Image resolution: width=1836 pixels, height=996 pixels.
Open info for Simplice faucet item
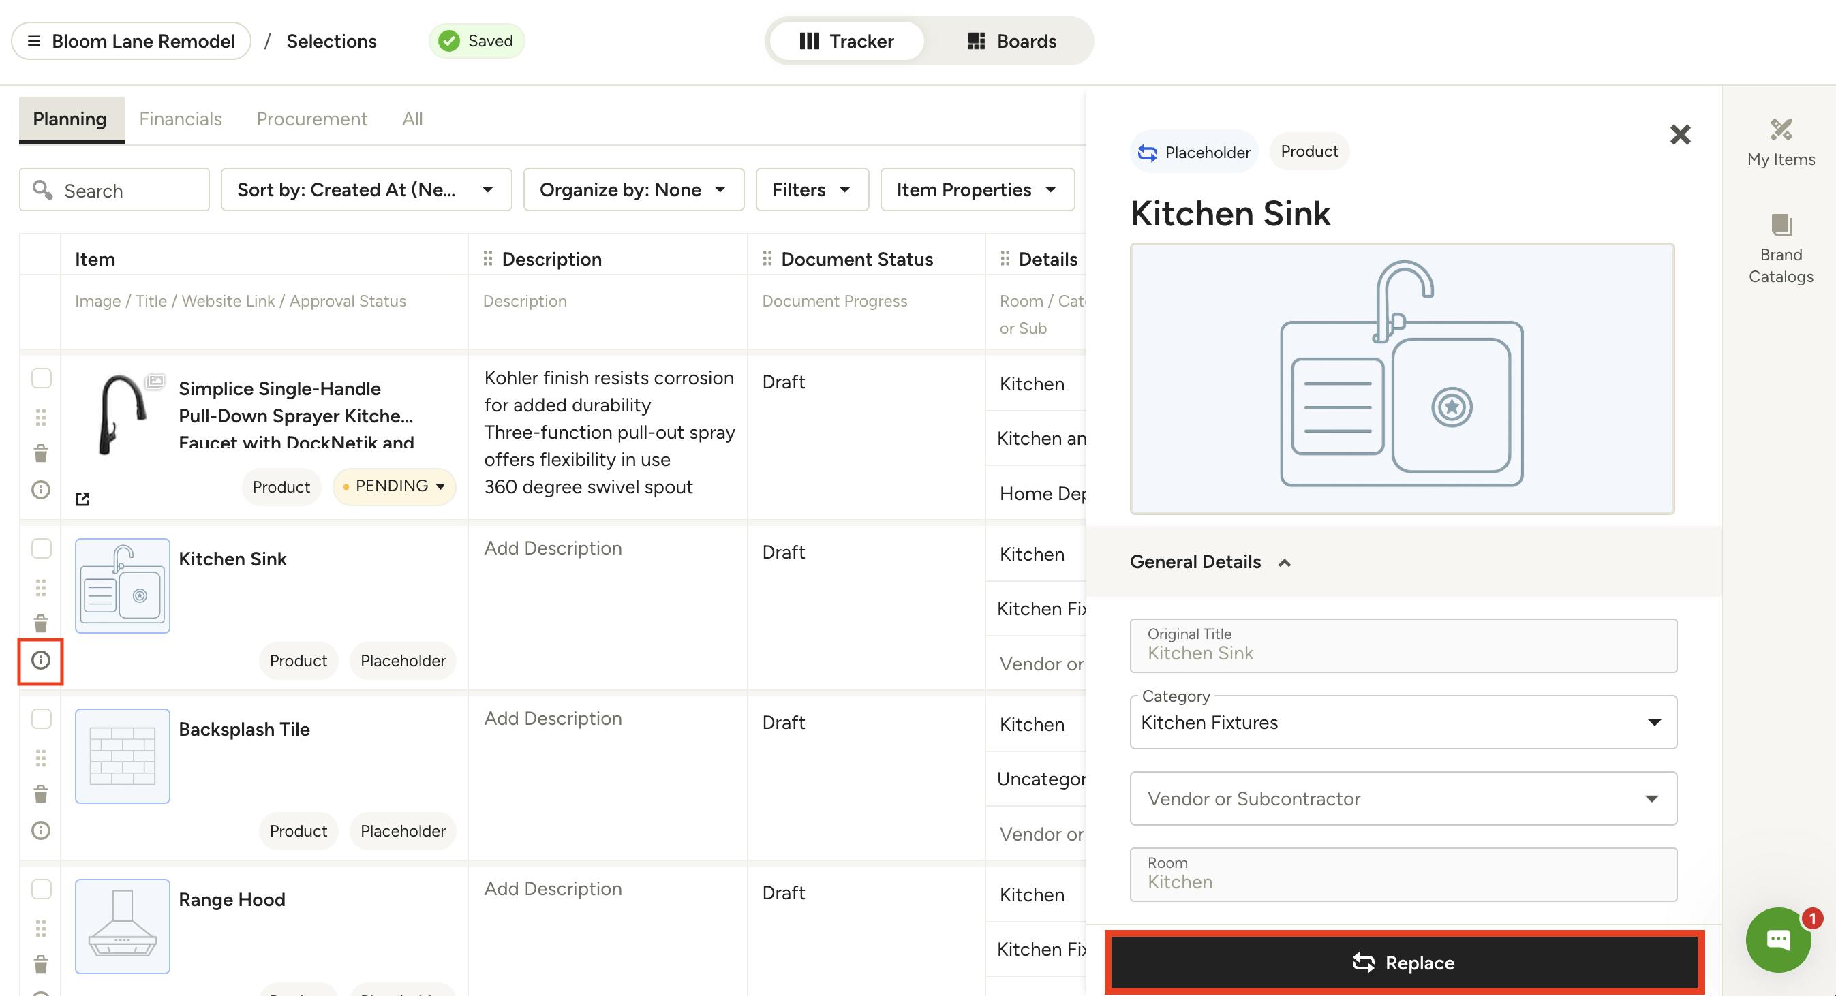coord(41,489)
